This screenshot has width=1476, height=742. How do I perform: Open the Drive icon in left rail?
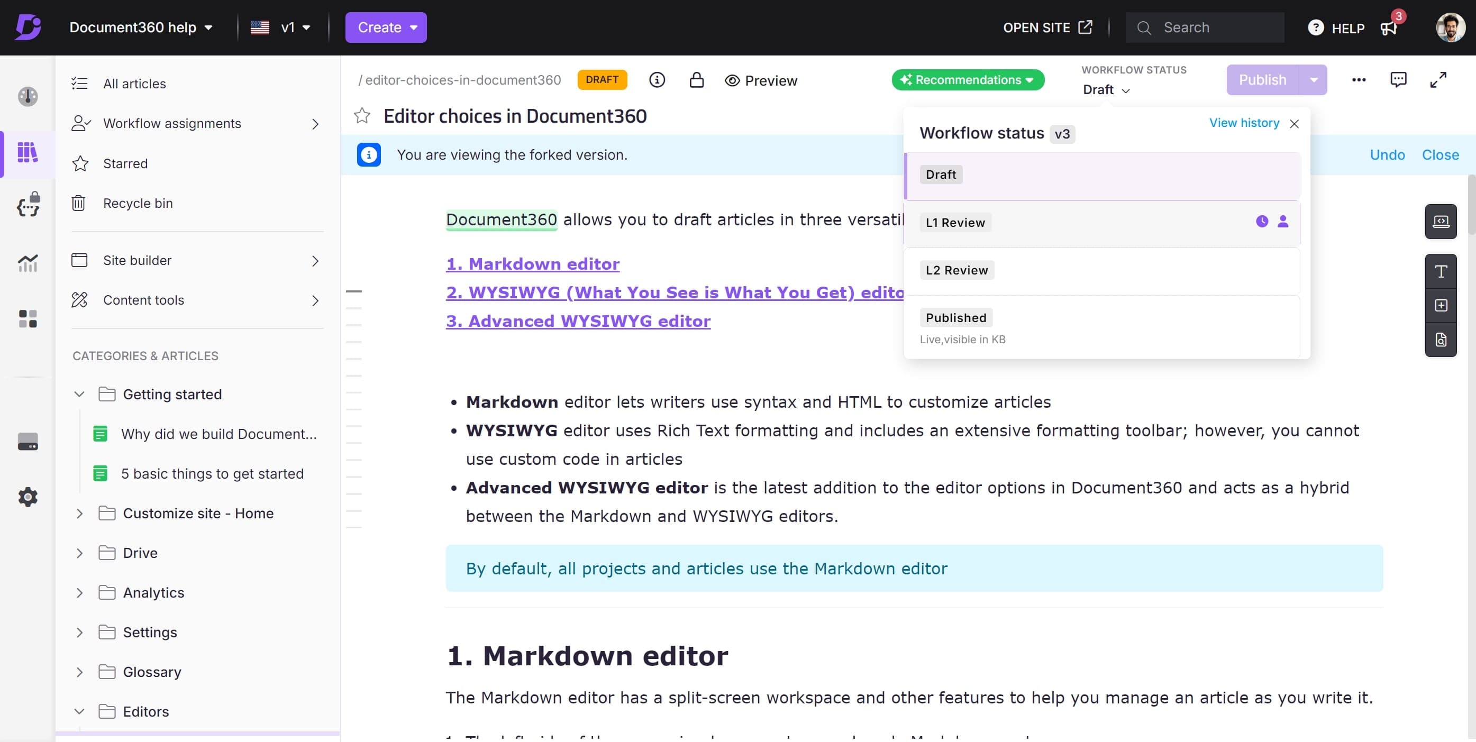[28, 442]
